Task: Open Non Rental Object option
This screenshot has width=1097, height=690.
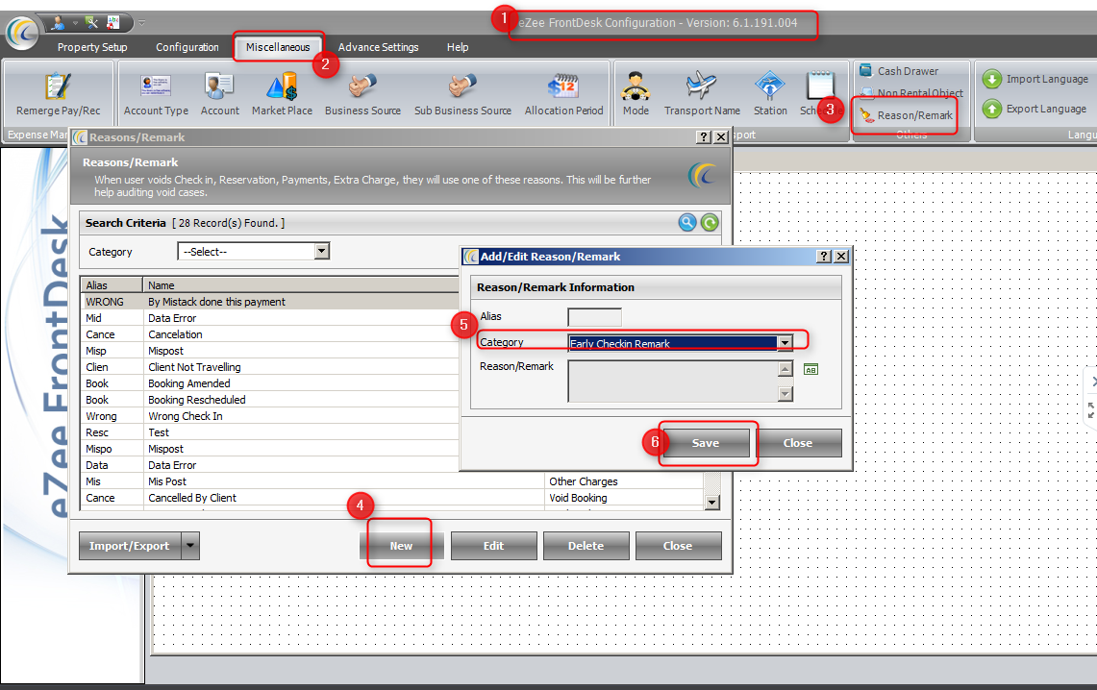Action: click(911, 92)
